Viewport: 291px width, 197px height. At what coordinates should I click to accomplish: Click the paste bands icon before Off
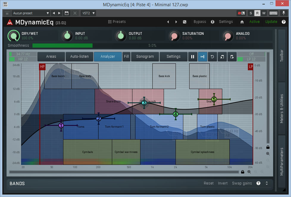[x=232, y=57]
